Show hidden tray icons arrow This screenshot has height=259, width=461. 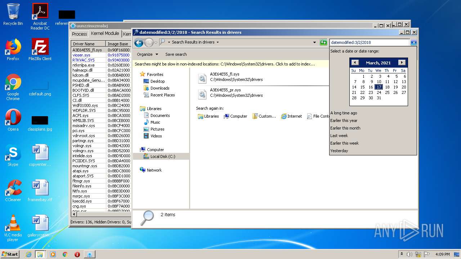(402, 254)
